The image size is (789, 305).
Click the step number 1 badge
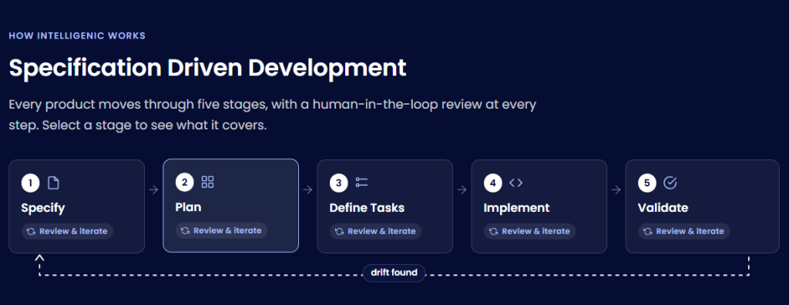tap(30, 183)
